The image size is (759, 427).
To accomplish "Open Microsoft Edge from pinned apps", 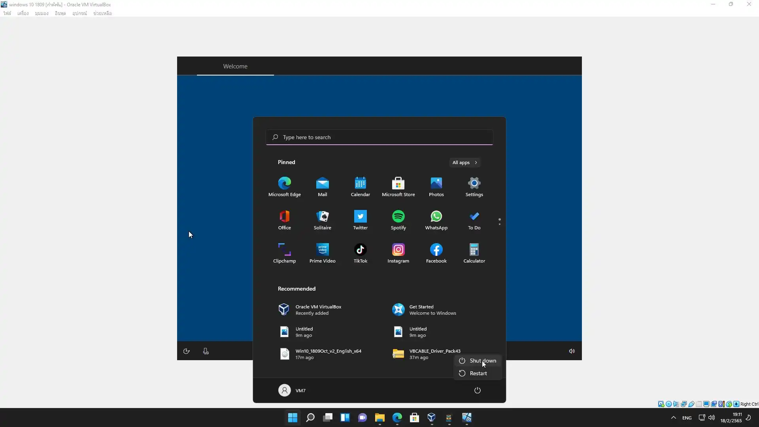I will pyautogui.click(x=284, y=186).
